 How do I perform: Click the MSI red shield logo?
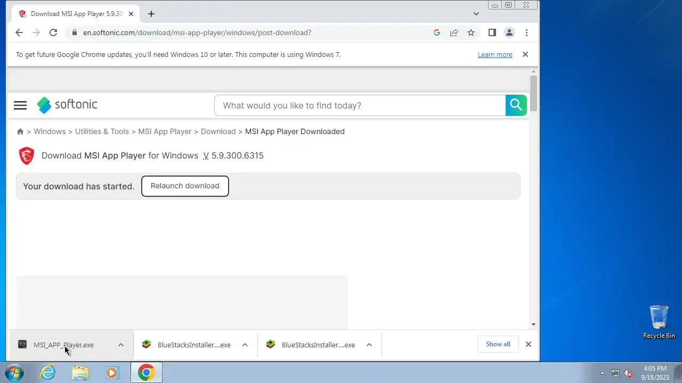(x=27, y=156)
